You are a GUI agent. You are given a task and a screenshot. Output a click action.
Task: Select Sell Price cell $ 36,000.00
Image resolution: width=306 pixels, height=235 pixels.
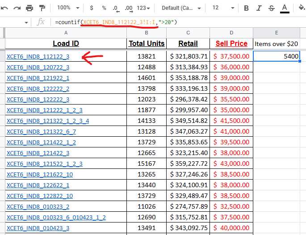coord(231,67)
